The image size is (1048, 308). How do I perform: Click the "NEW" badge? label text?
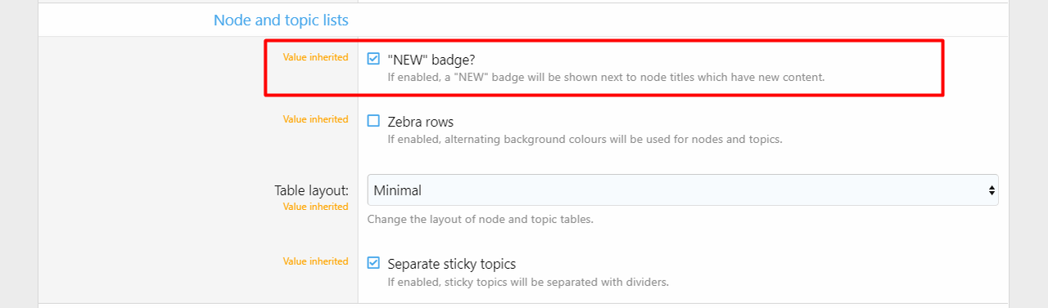click(431, 60)
